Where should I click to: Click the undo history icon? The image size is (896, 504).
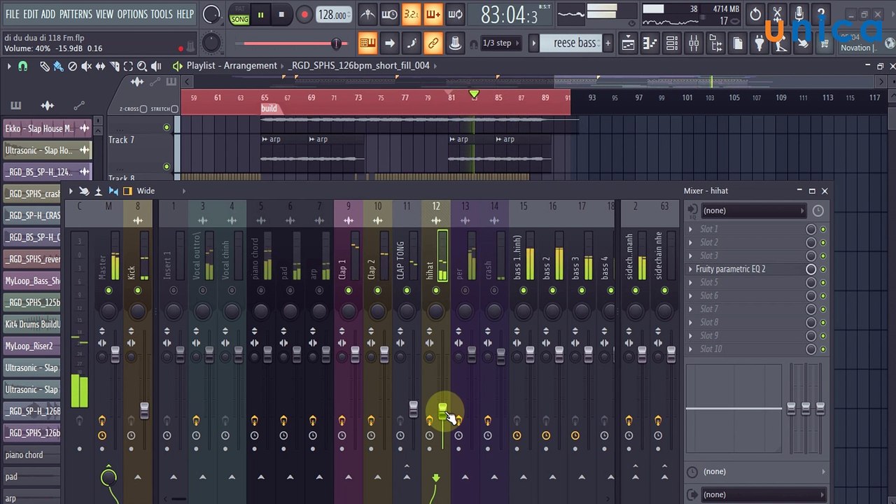pyautogui.click(x=755, y=14)
